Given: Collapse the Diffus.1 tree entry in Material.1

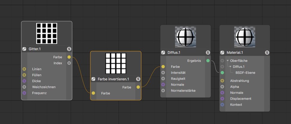Looking at the screenshot, I should (231, 67).
